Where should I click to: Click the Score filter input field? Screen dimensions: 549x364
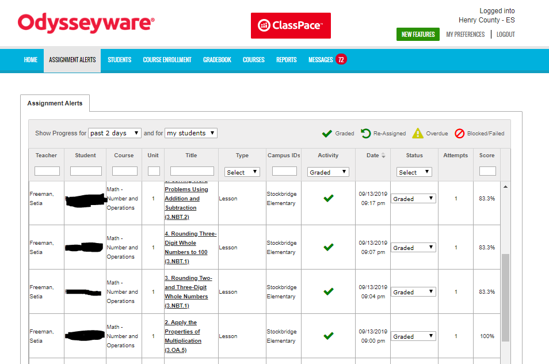pyautogui.click(x=487, y=171)
